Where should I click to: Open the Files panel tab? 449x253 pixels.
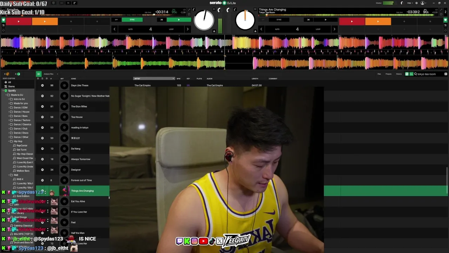click(379, 74)
